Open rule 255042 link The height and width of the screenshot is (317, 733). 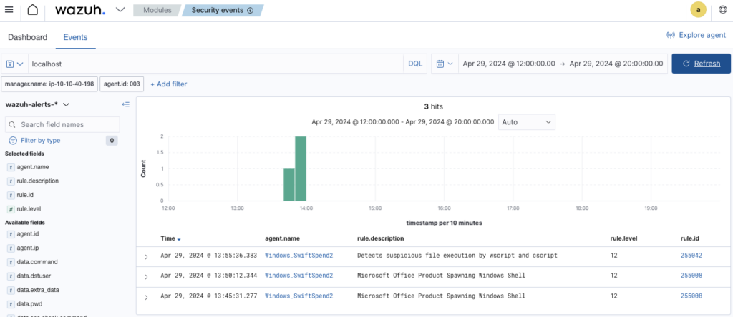[x=691, y=256]
